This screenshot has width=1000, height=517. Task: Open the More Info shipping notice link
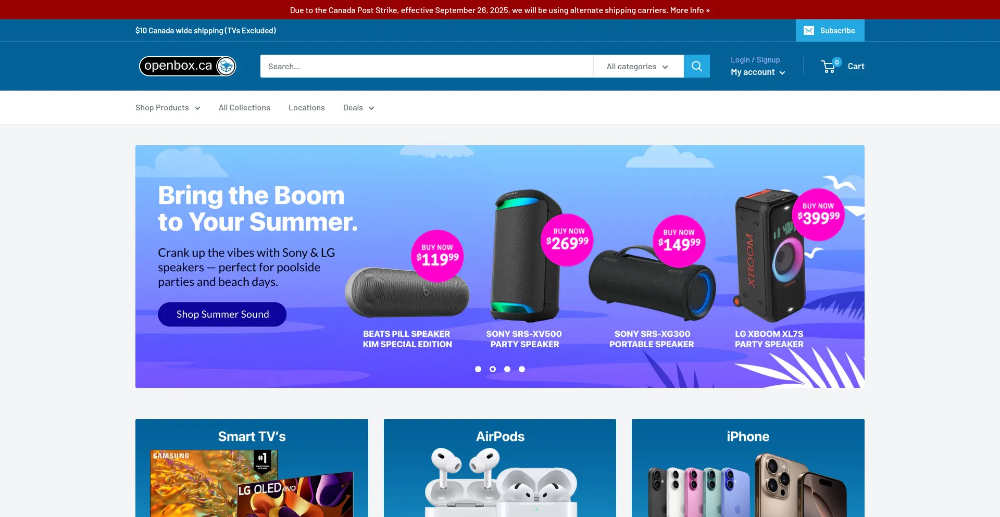pyautogui.click(x=690, y=10)
